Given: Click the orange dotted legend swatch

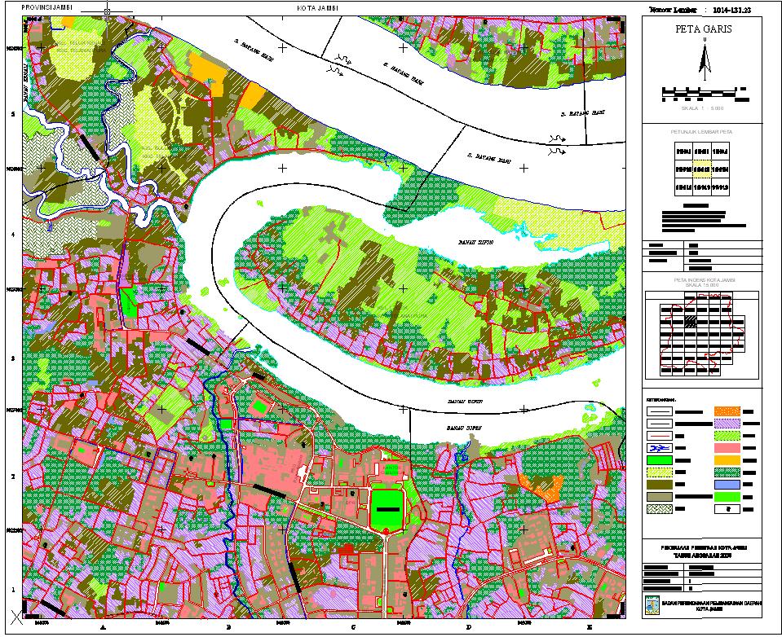Looking at the screenshot, I should [x=727, y=411].
